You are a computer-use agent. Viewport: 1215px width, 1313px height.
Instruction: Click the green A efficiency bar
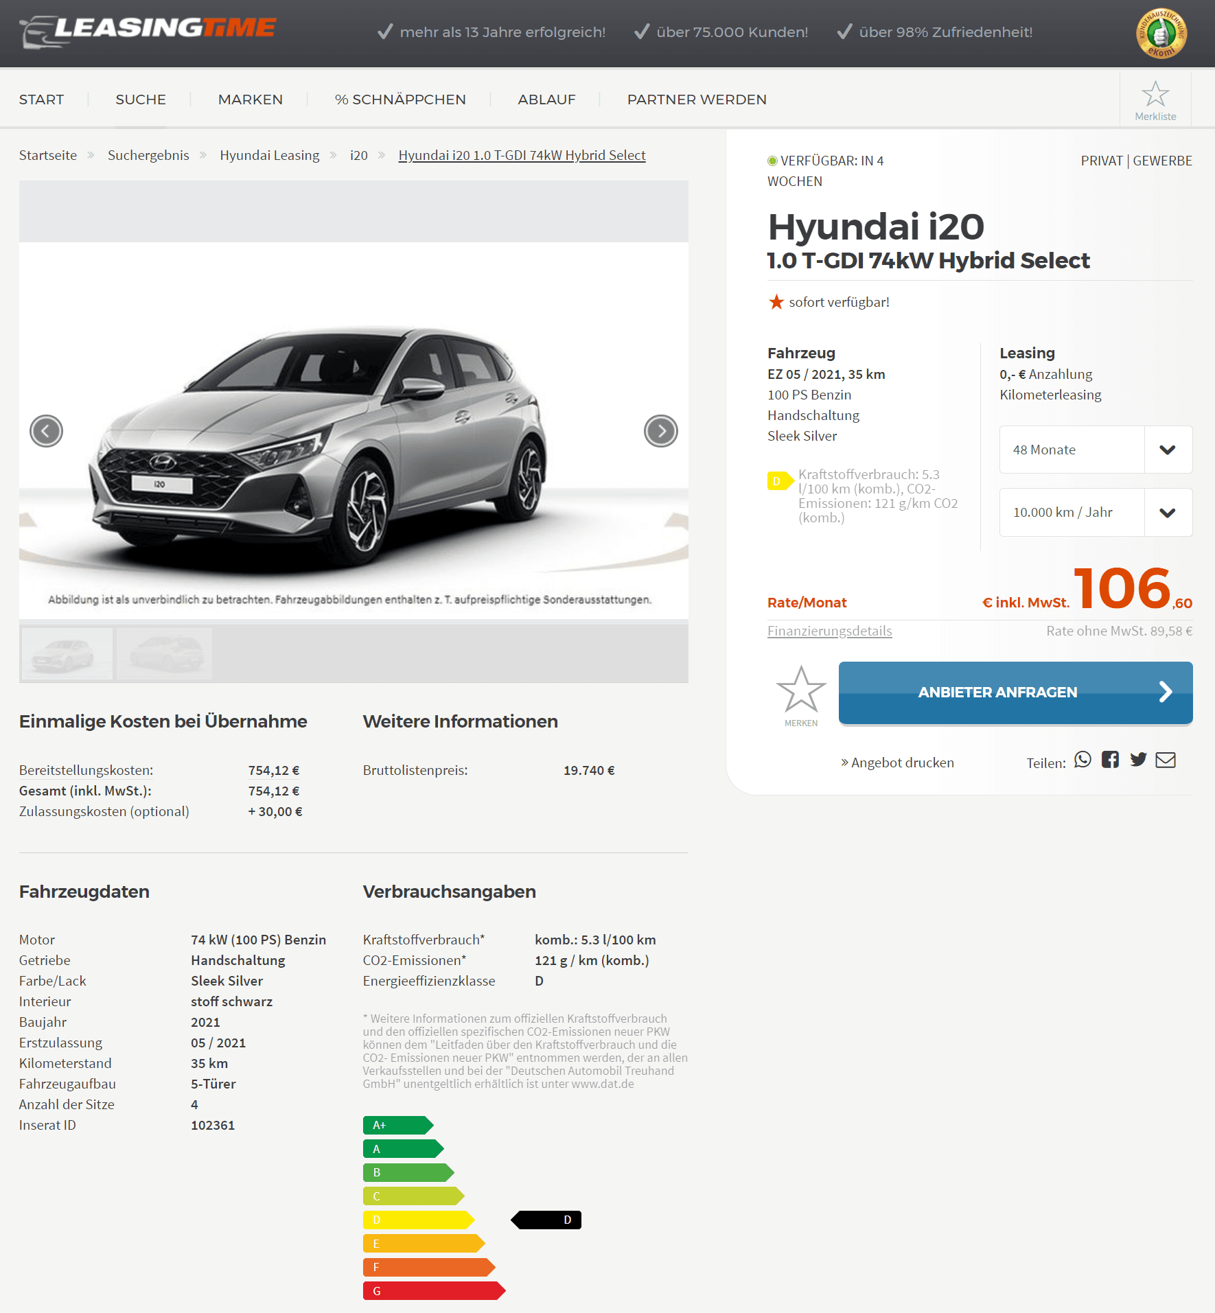point(403,1148)
